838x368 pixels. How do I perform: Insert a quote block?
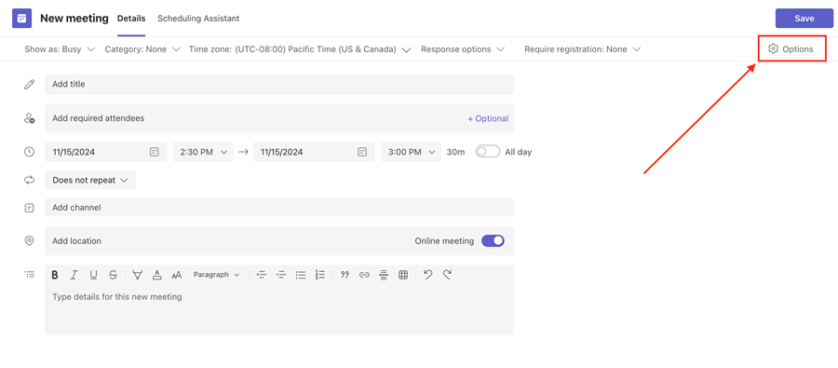(x=345, y=275)
